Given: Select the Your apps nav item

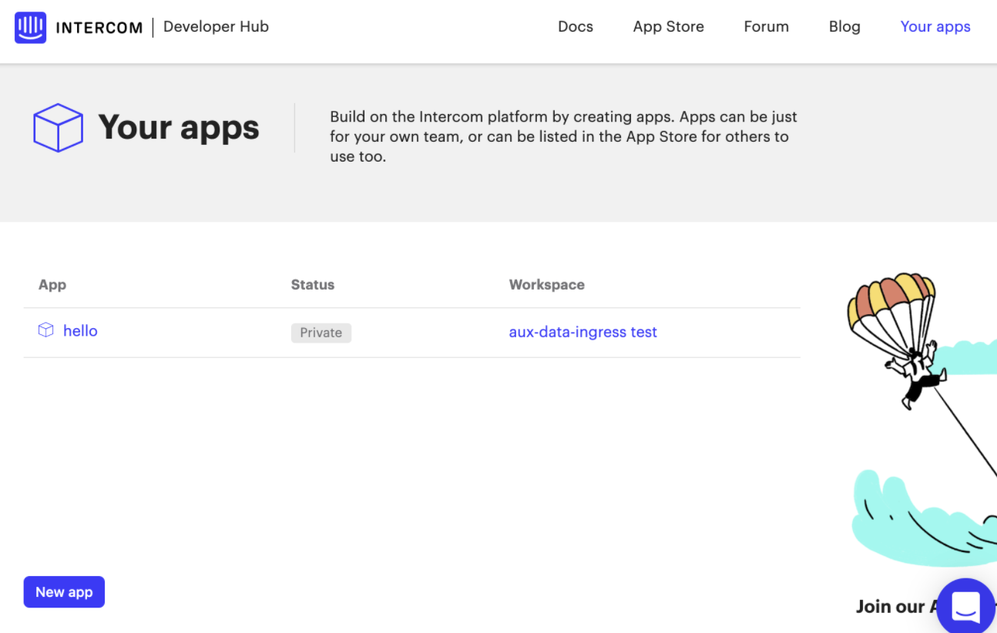Looking at the screenshot, I should tap(935, 26).
